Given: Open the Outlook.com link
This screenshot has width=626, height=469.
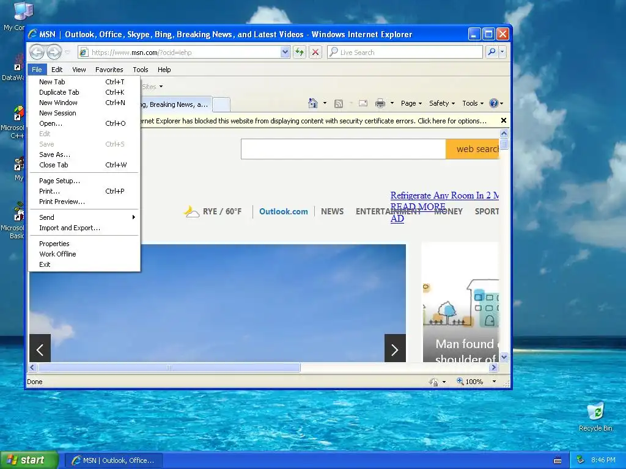Looking at the screenshot, I should coord(284,211).
